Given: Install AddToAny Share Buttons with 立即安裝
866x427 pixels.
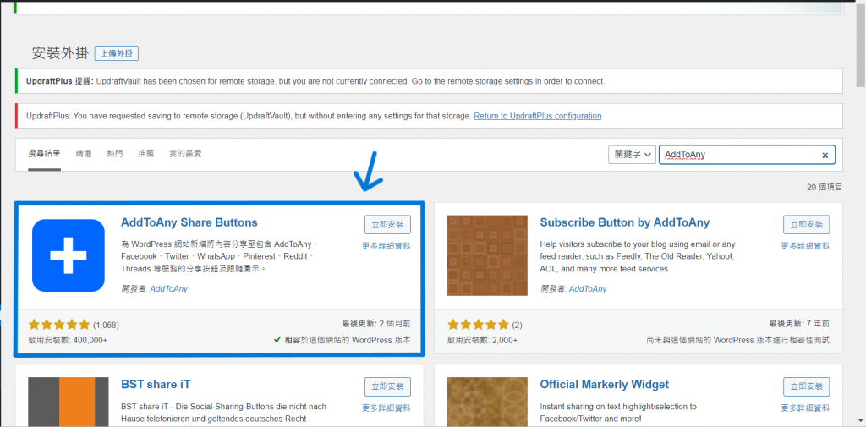Looking at the screenshot, I should click(387, 225).
